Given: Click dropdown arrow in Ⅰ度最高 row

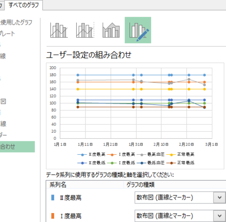Looking at the screenshot, I should [x=219, y=216].
